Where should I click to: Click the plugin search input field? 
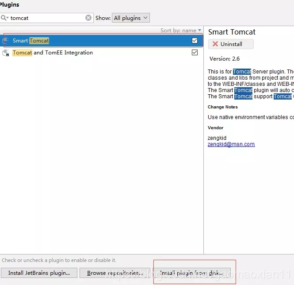(x=46, y=18)
